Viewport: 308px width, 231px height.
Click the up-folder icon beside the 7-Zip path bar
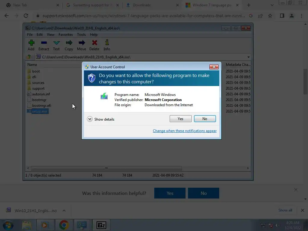(x=29, y=57)
